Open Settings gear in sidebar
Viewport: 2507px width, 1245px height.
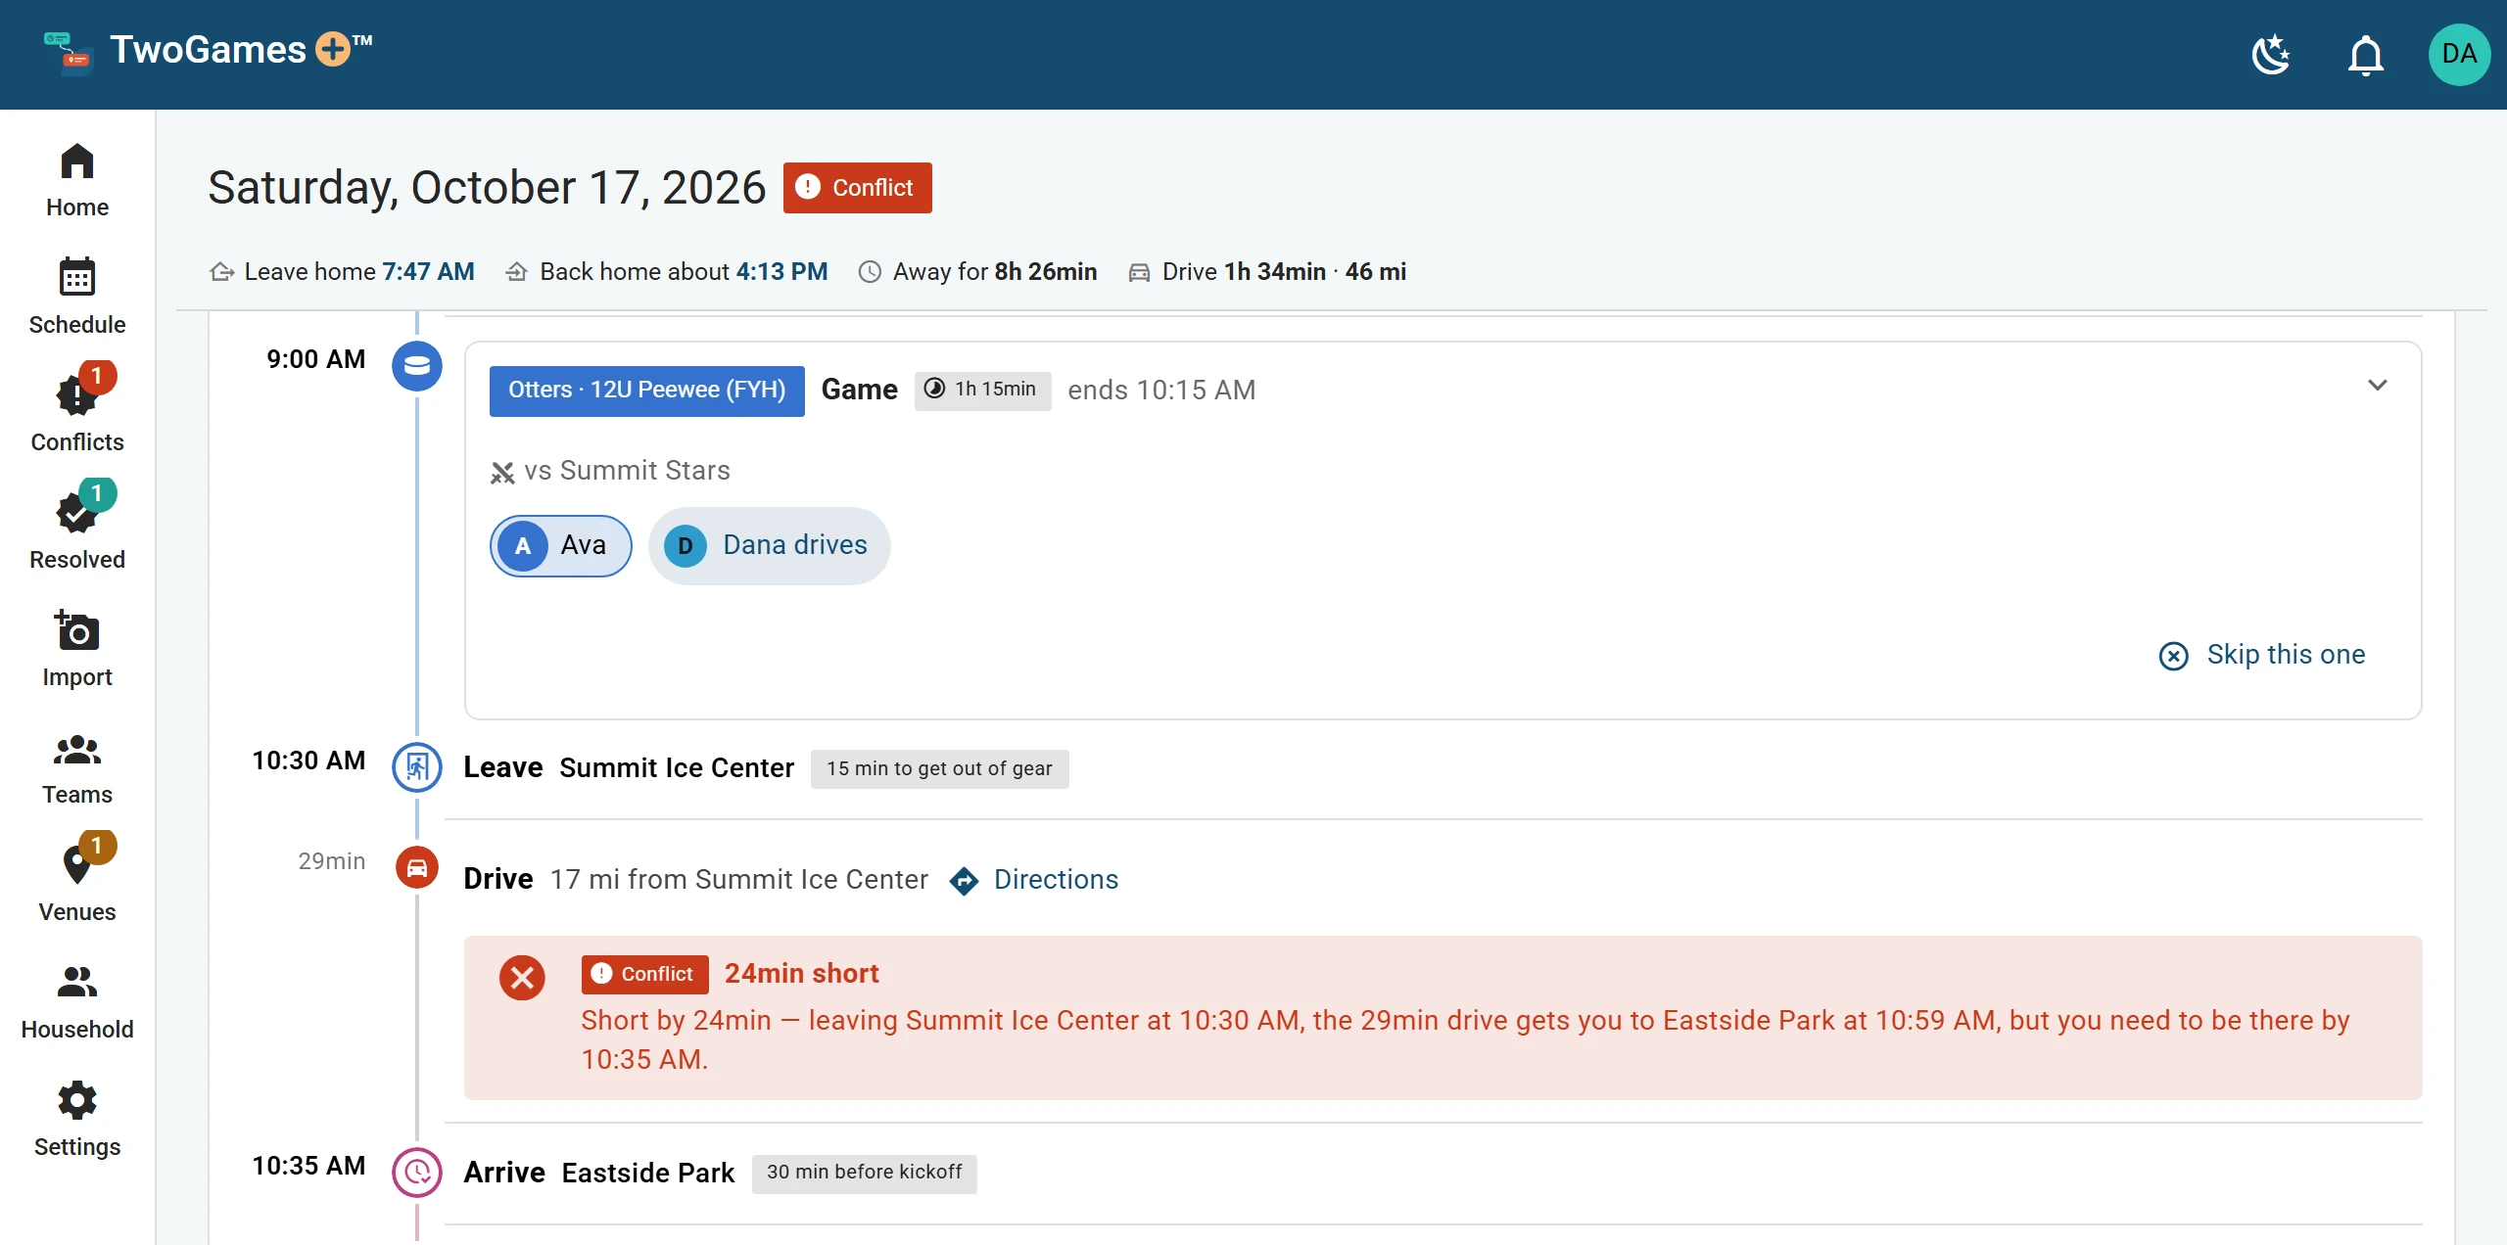(x=77, y=1119)
